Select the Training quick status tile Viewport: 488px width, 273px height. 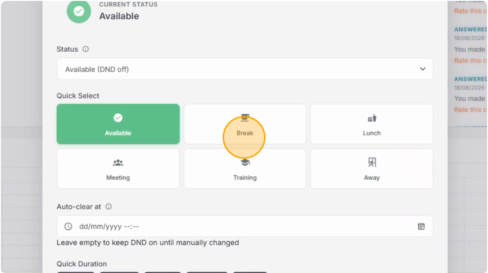[245, 169]
